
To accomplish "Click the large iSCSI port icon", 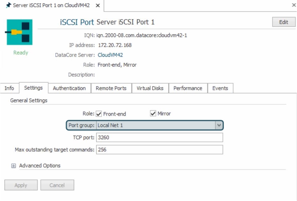I will 19,32.
